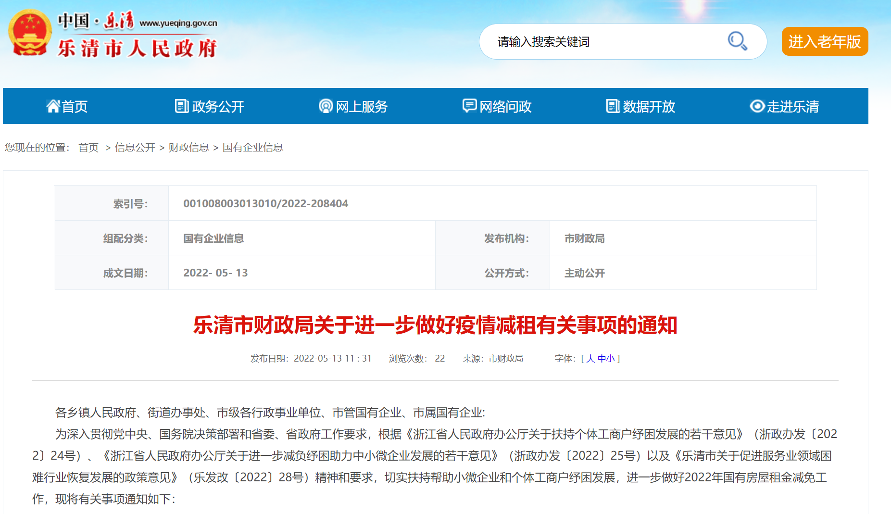891x514 pixels.
Task: Click the document icon beside 政务公开
Action: tap(181, 106)
